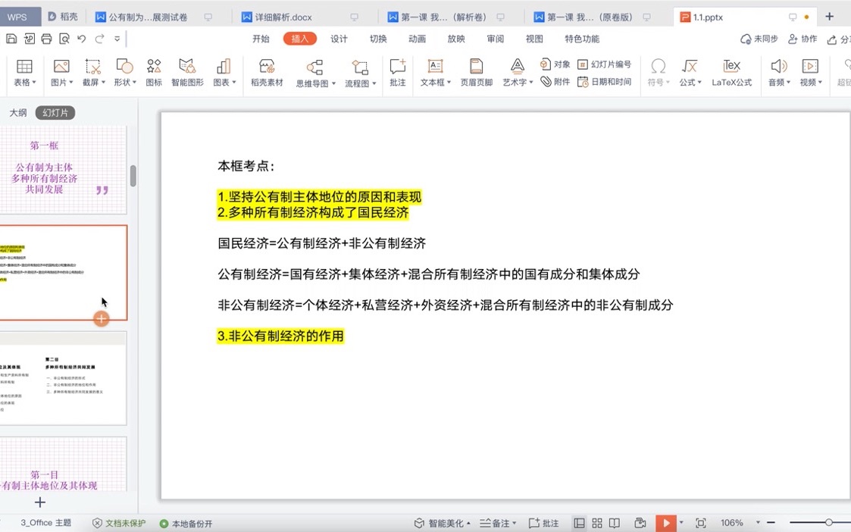Switch to the 设计 ribbon tab
This screenshot has height=532, width=851.
[x=338, y=39]
